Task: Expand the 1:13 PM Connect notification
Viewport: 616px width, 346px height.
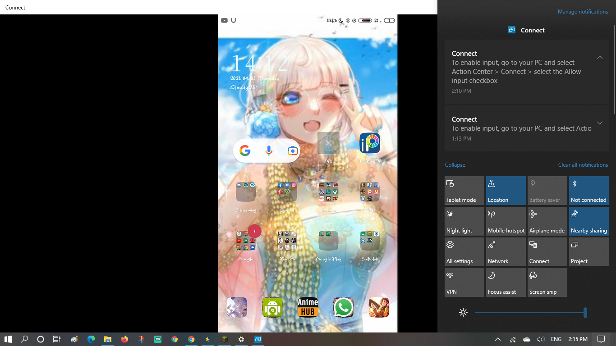Action: (600, 123)
